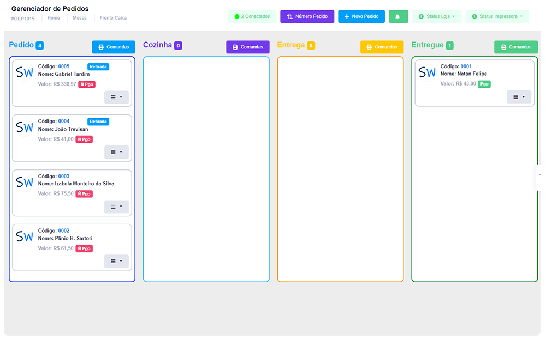Open the Mesas navigation link
546x340 pixels.
click(x=79, y=18)
